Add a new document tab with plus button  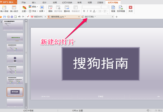tap(117, 17)
